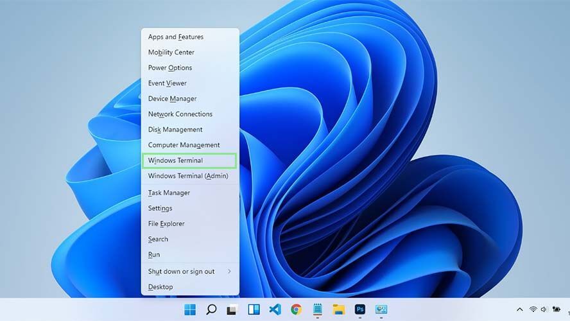The width and height of the screenshot is (570, 321).
Task: Switch to Photoshop in the taskbar
Action: pyautogui.click(x=360, y=309)
